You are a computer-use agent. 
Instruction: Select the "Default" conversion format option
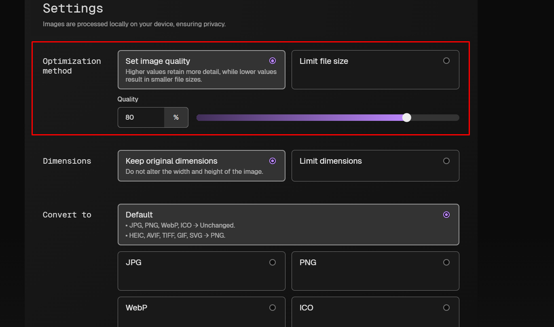[x=446, y=215]
